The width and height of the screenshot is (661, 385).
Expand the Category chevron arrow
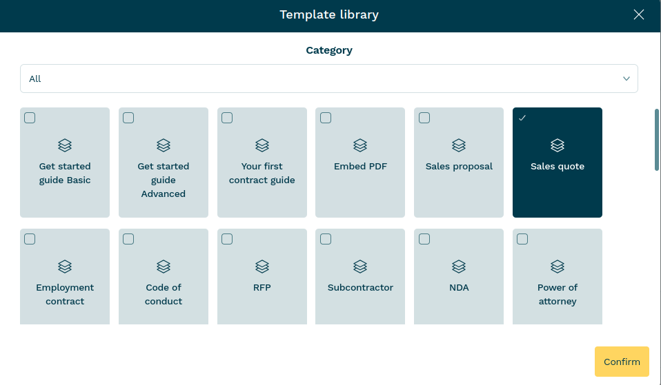tap(627, 79)
